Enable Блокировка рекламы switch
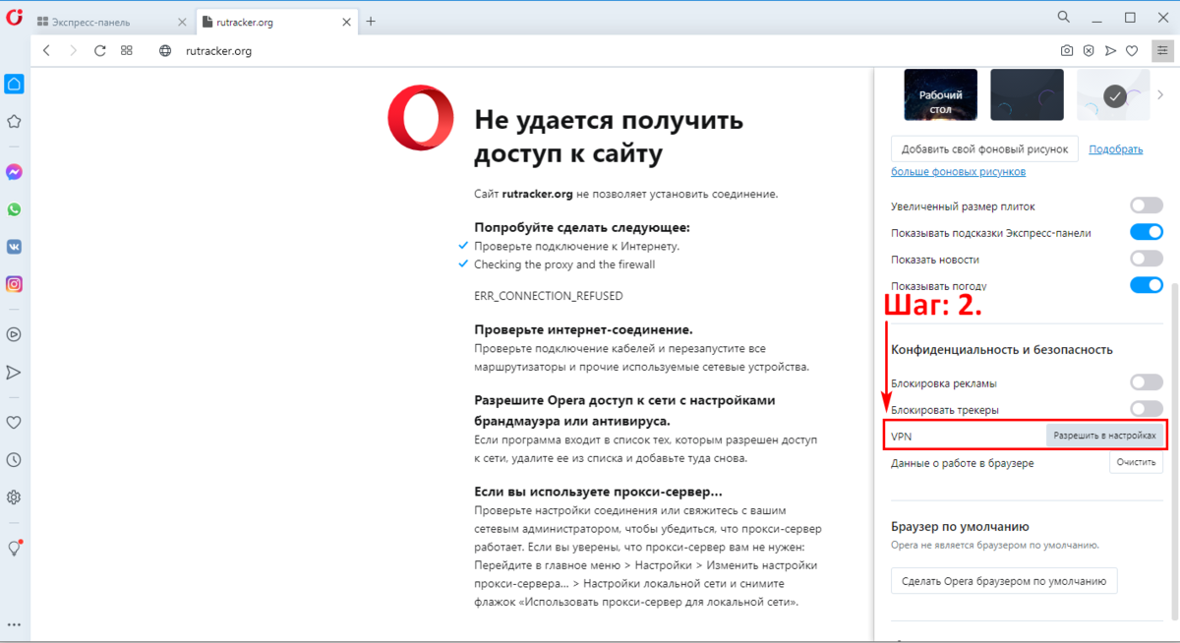This screenshot has width=1180, height=643. 1147,382
